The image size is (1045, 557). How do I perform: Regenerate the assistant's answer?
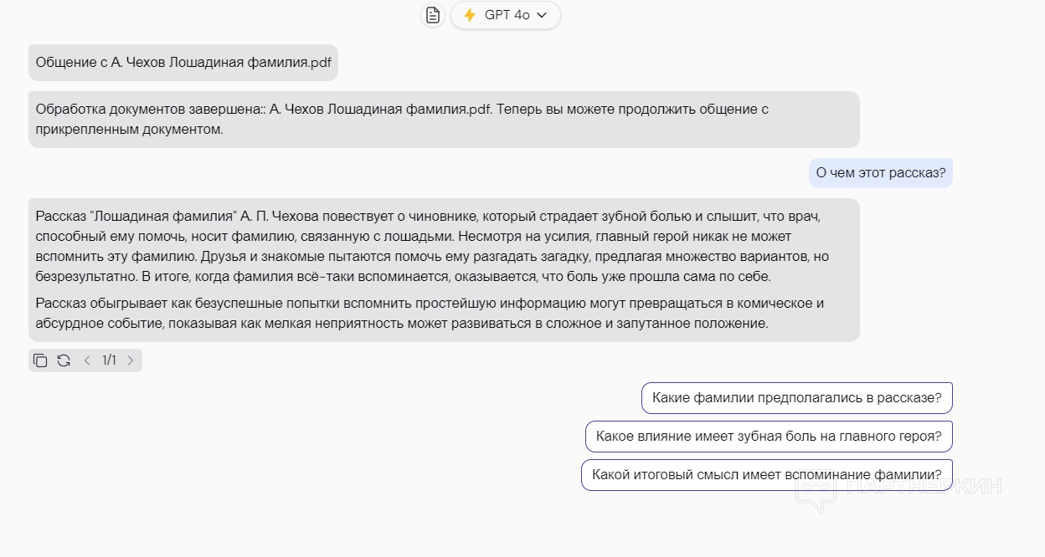click(x=64, y=360)
